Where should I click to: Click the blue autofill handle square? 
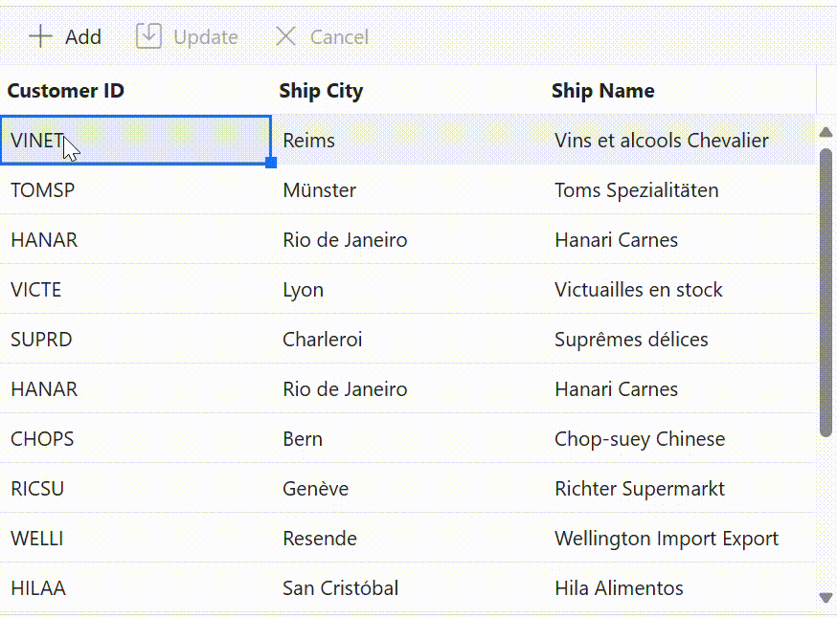tap(271, 164)
